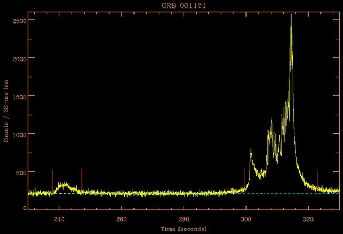Click the 0 tick label on y-axis

[25, 208]
